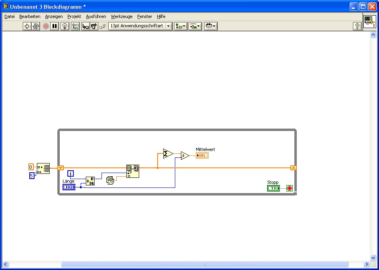Image resolution: width=379 pixels, height=270 pixels.
Task: Select the Replace Array Subset node
Action: tap(133, 171)
